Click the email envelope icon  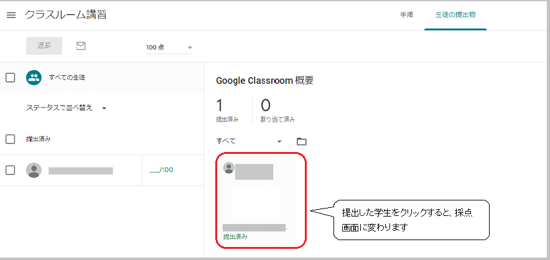pos(81,45)
